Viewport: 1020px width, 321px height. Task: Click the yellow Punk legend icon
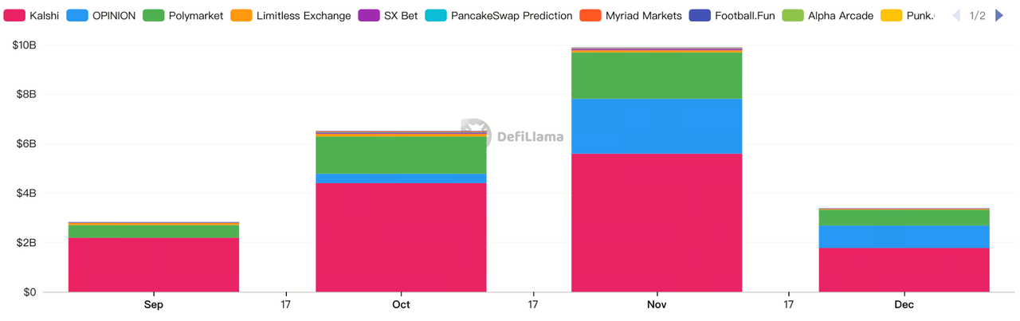pos(892,15)
